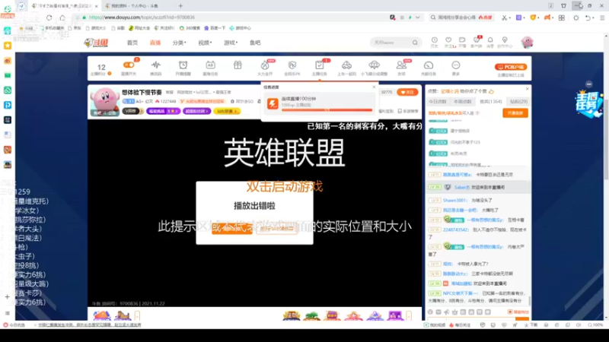Click the browser search box with magnifier

point(461,17)
